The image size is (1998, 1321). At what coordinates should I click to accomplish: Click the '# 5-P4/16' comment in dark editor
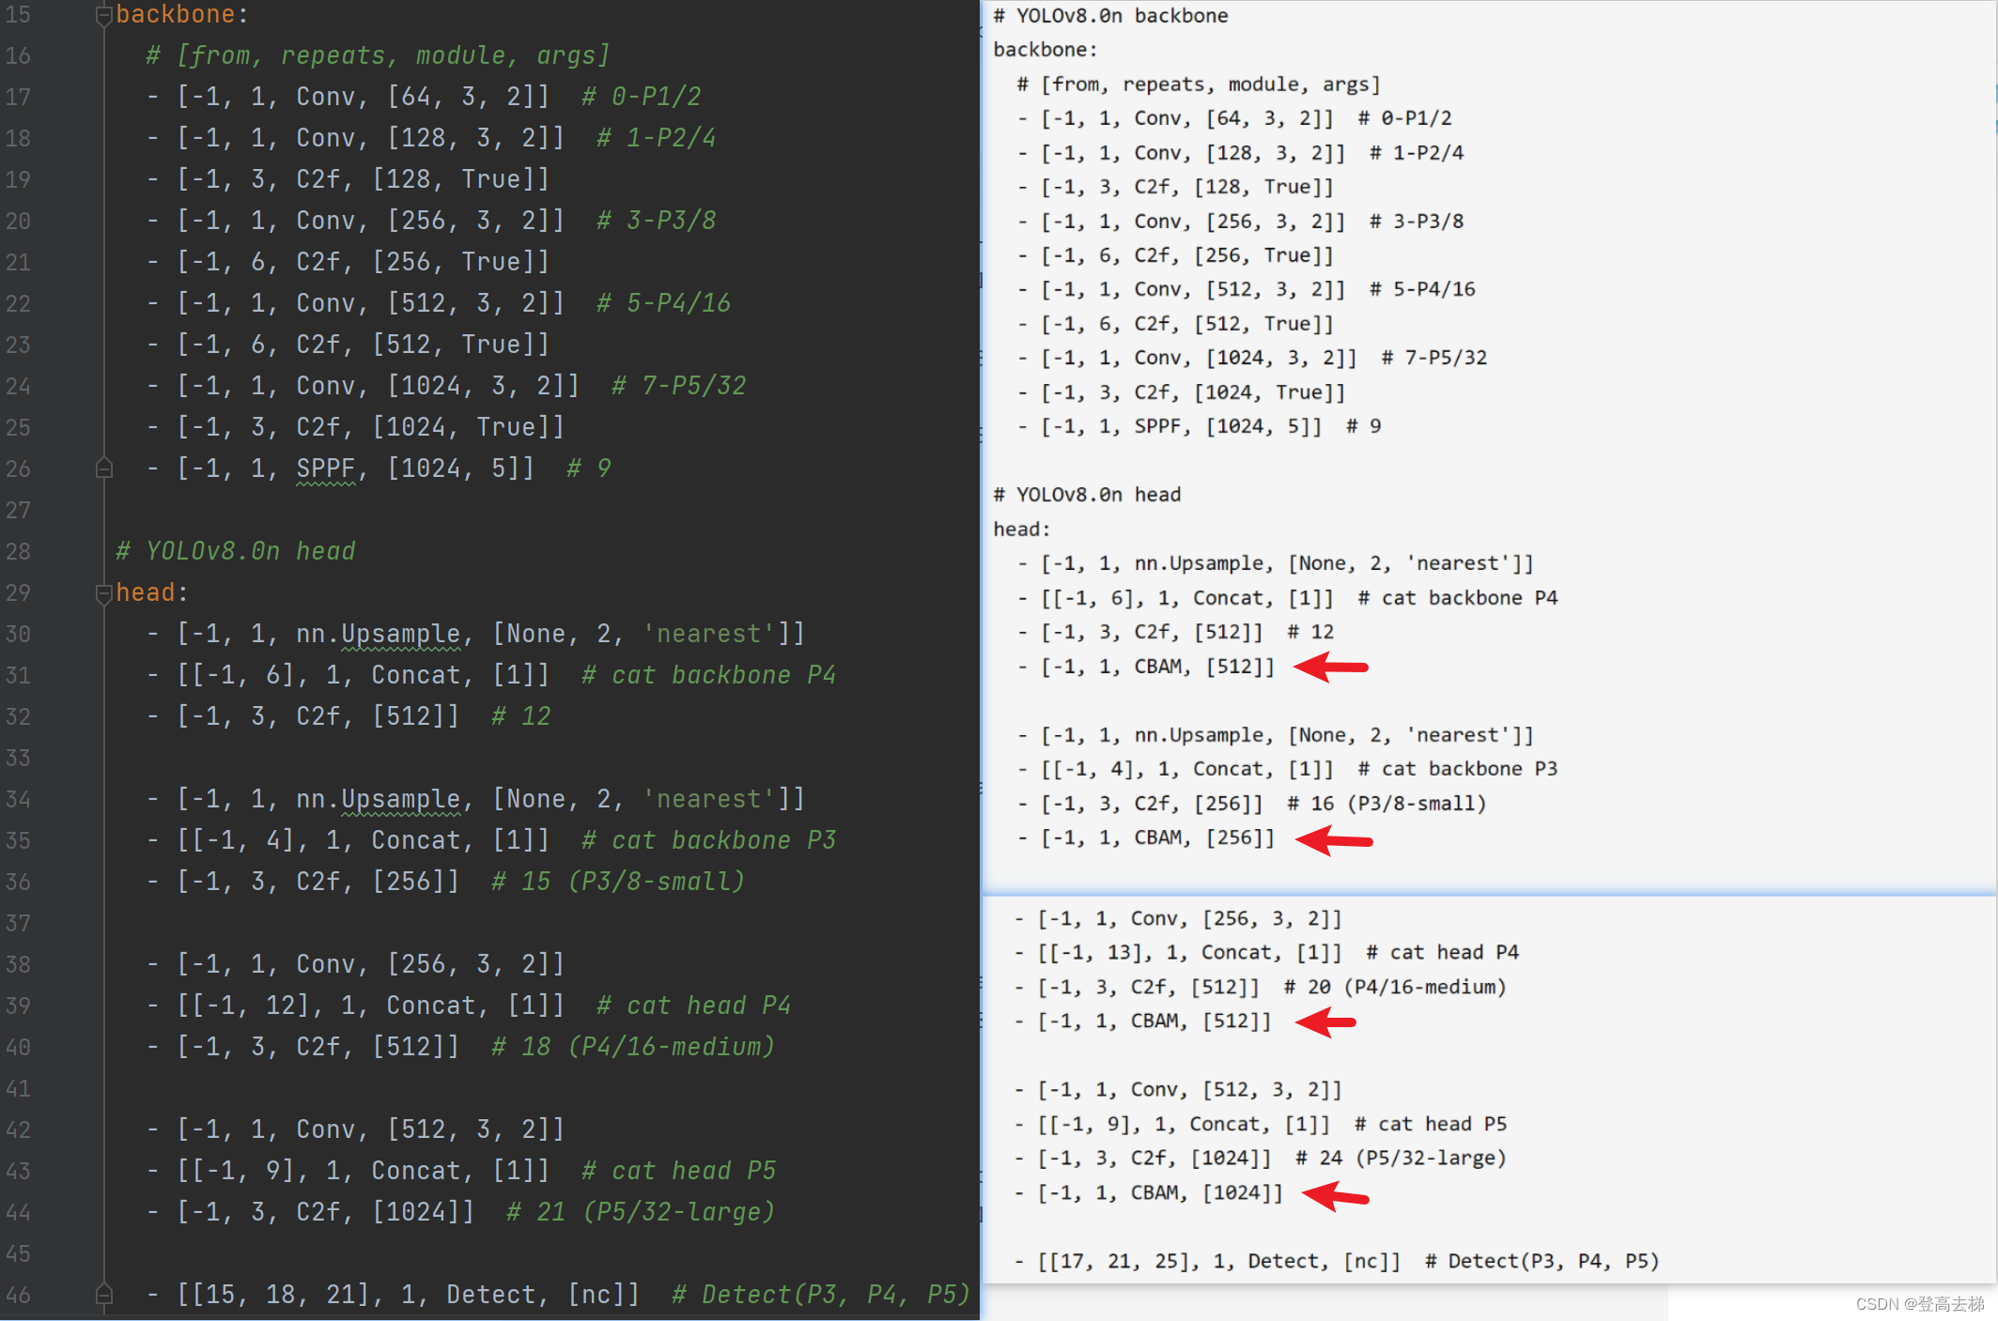pos(663,303)
